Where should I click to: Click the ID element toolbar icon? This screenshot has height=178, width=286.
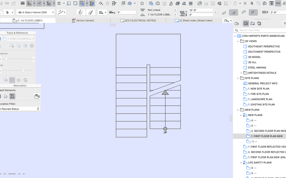point(271,3)
